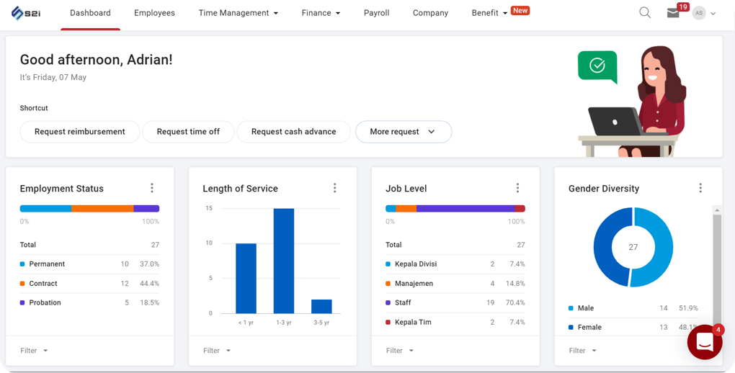Screen dimensions: 735x373
Task: Expand the Time Management dropdown
Action: pyautogui.click(x=238, y=13)
